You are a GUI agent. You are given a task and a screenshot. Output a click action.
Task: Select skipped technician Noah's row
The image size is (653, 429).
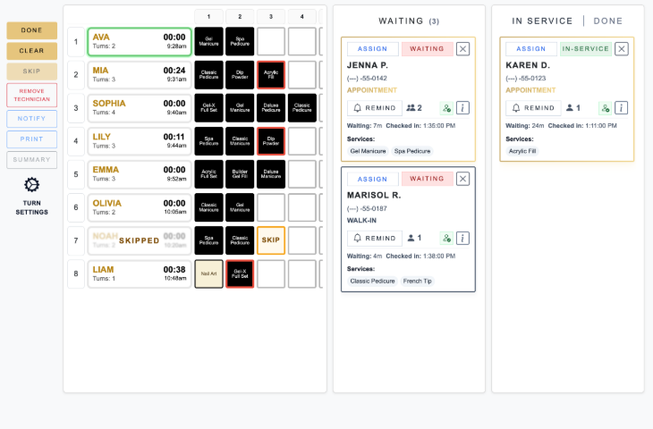click(x=140, y=240)
